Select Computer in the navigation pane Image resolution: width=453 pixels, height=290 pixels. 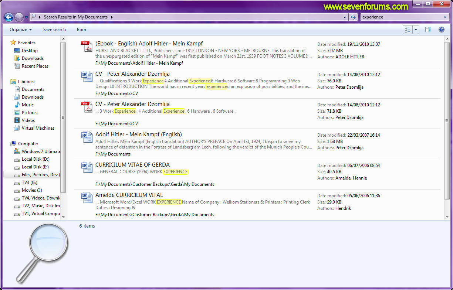28,144
